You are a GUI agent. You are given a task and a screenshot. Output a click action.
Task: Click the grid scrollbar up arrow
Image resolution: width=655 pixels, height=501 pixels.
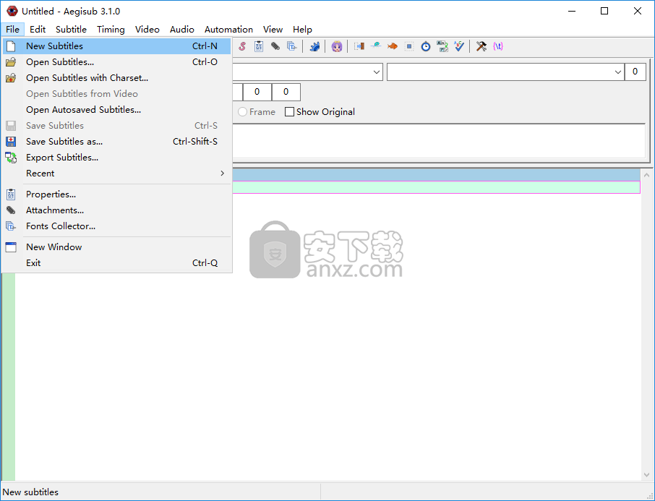tap(646, 175)
